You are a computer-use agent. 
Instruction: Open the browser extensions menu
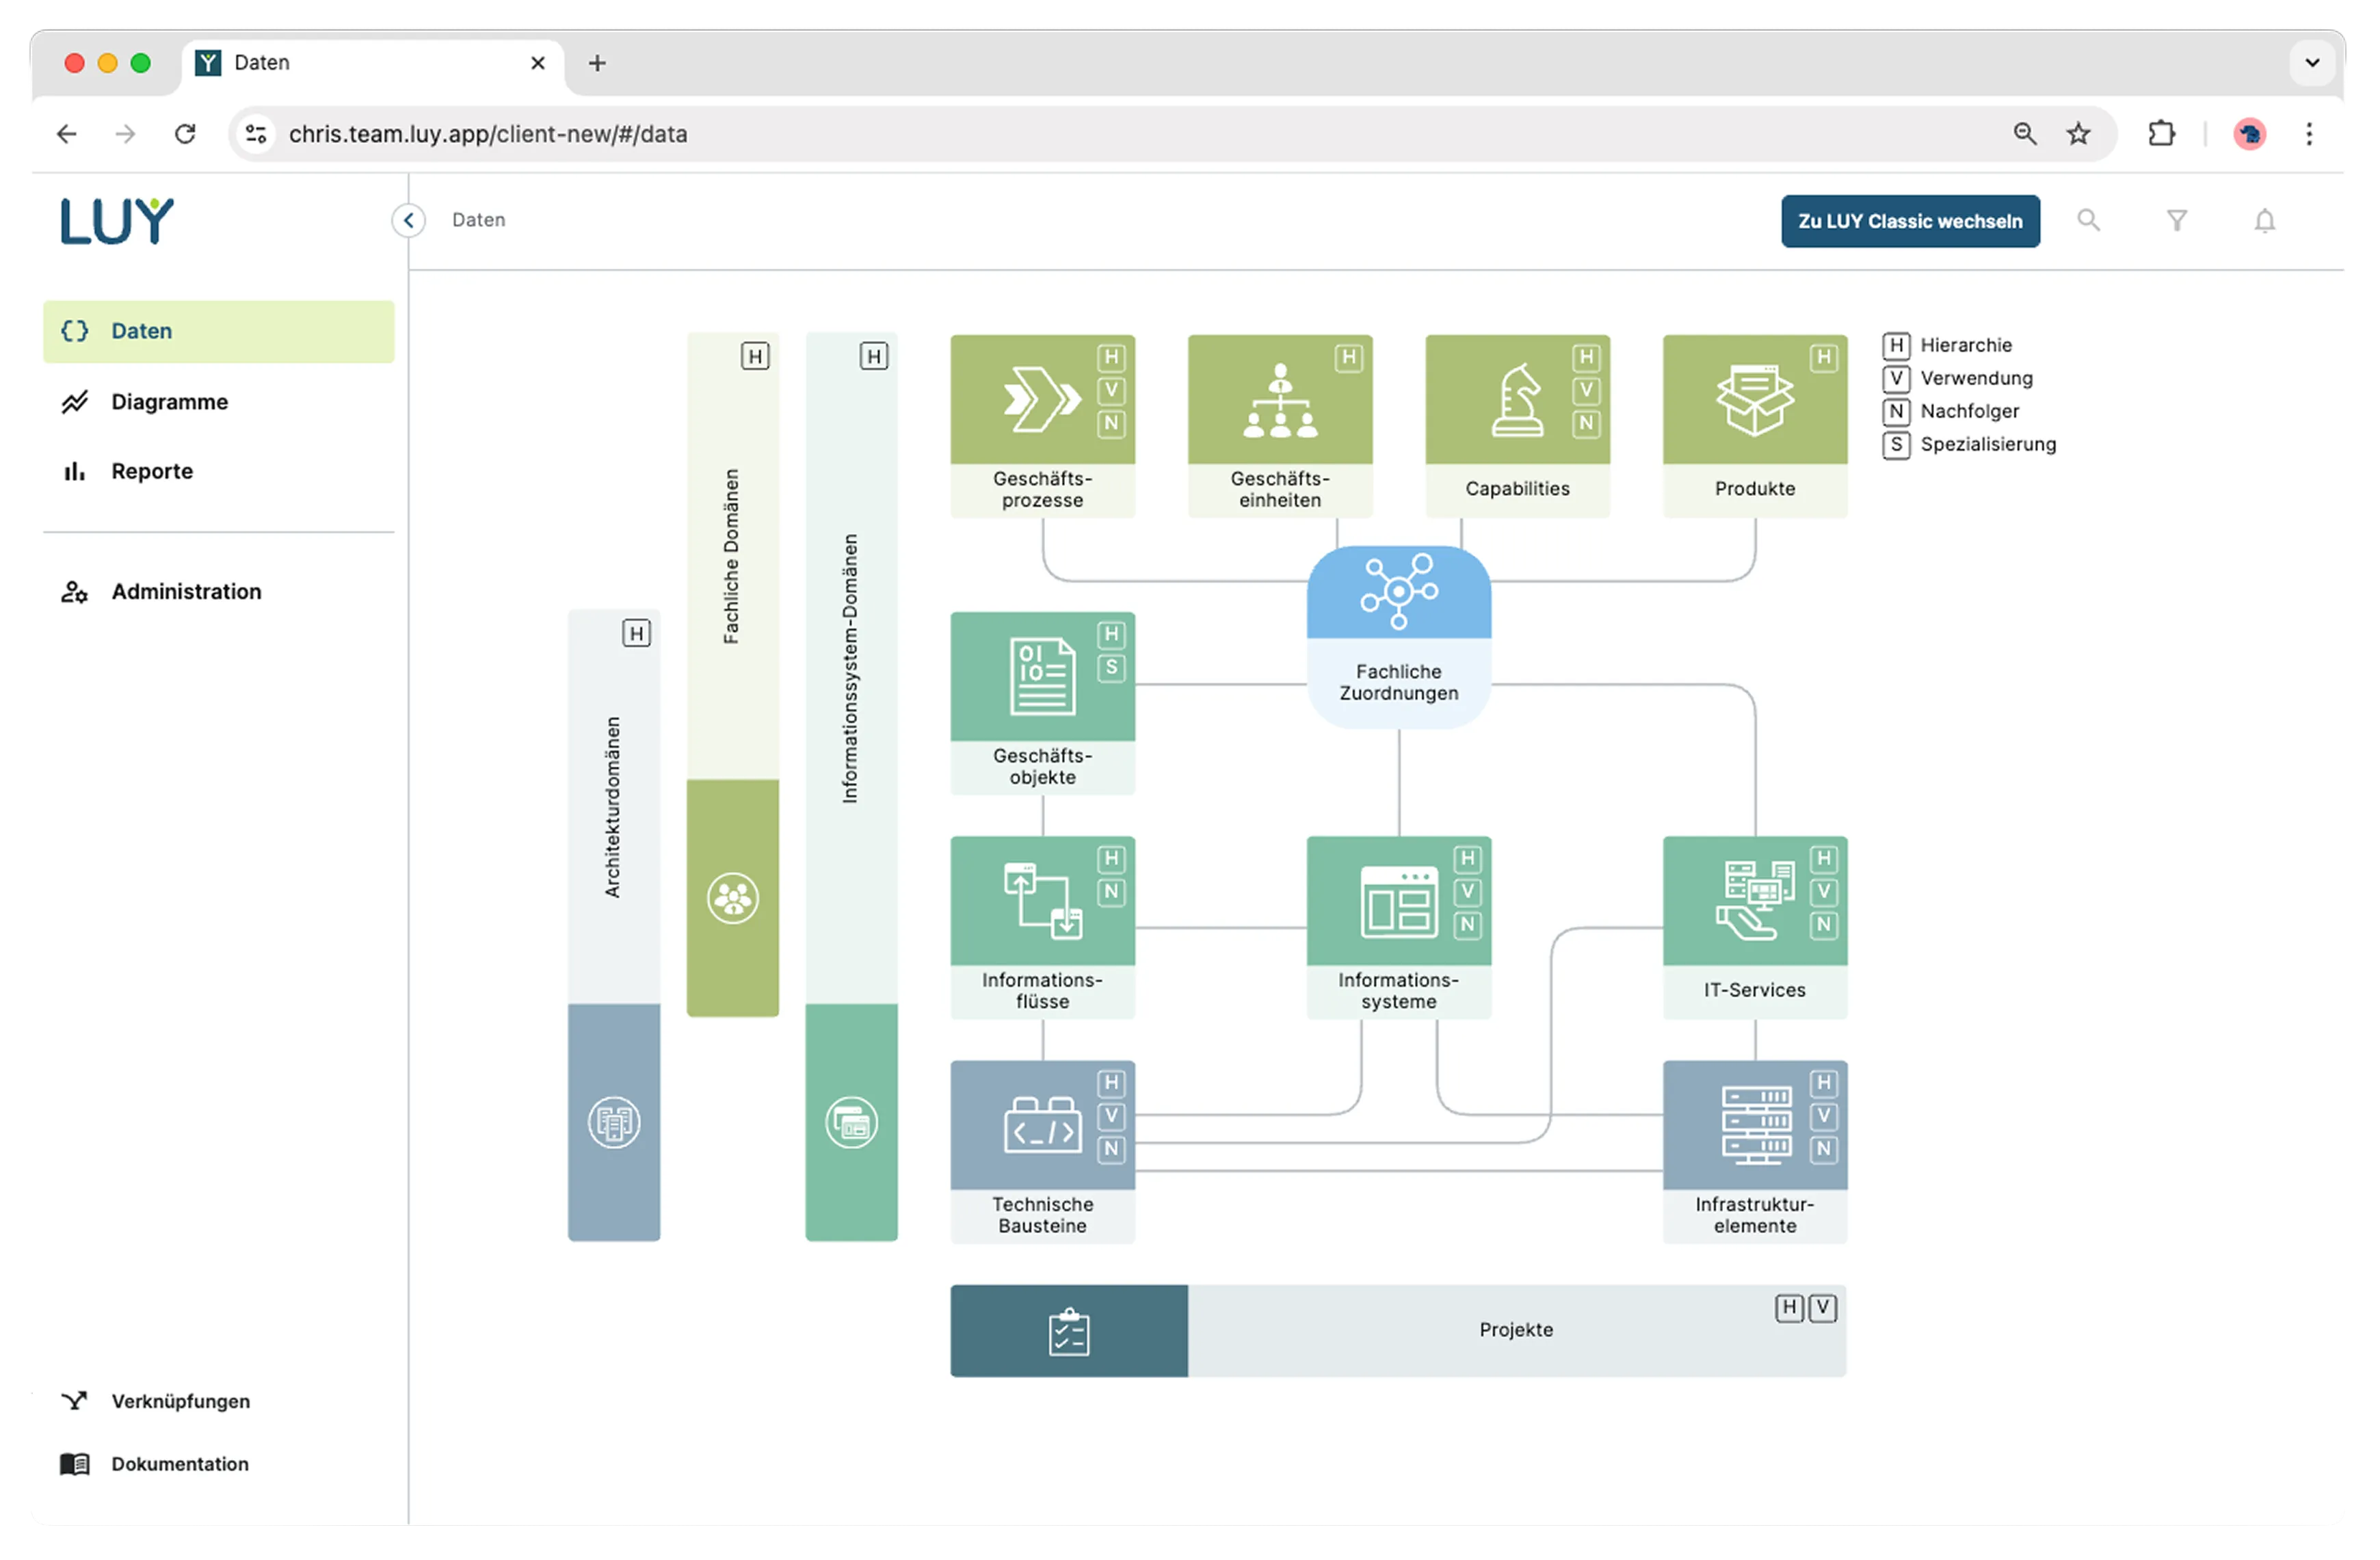2161,133
